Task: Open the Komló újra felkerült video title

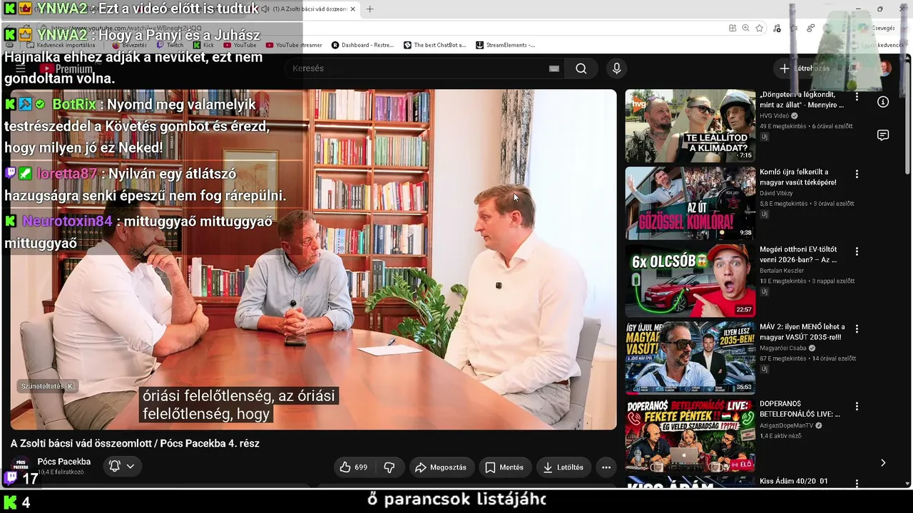Action: [798, 177]
